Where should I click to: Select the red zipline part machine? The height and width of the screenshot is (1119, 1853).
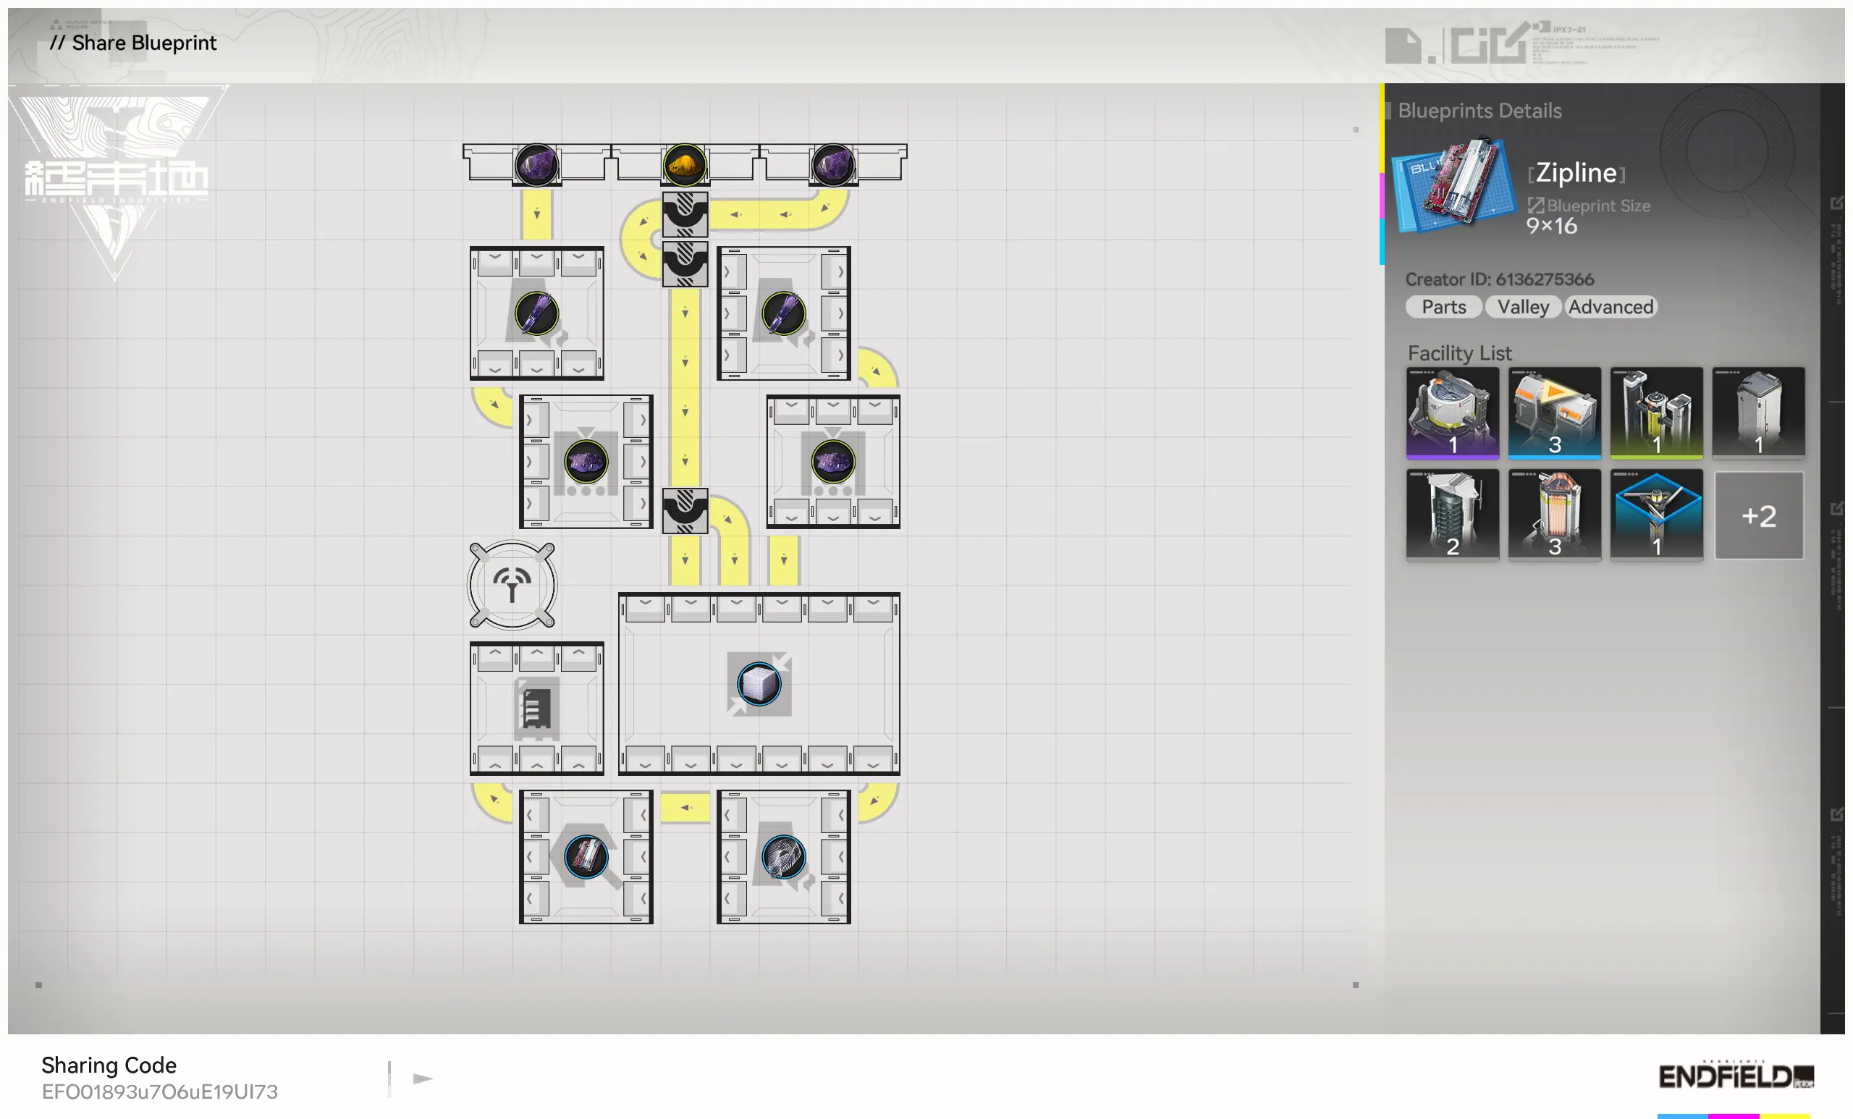tap(586, 856)
